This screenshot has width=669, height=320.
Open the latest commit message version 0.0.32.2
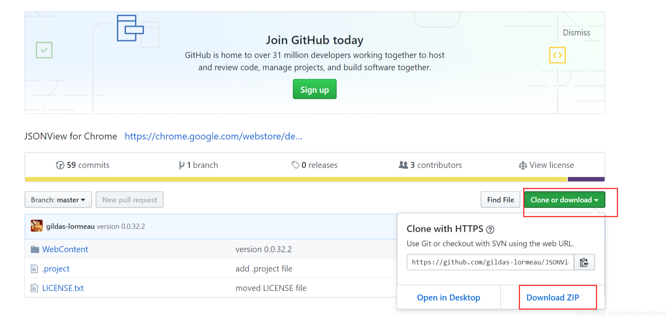pyautogui.click(x=121, y=227)
